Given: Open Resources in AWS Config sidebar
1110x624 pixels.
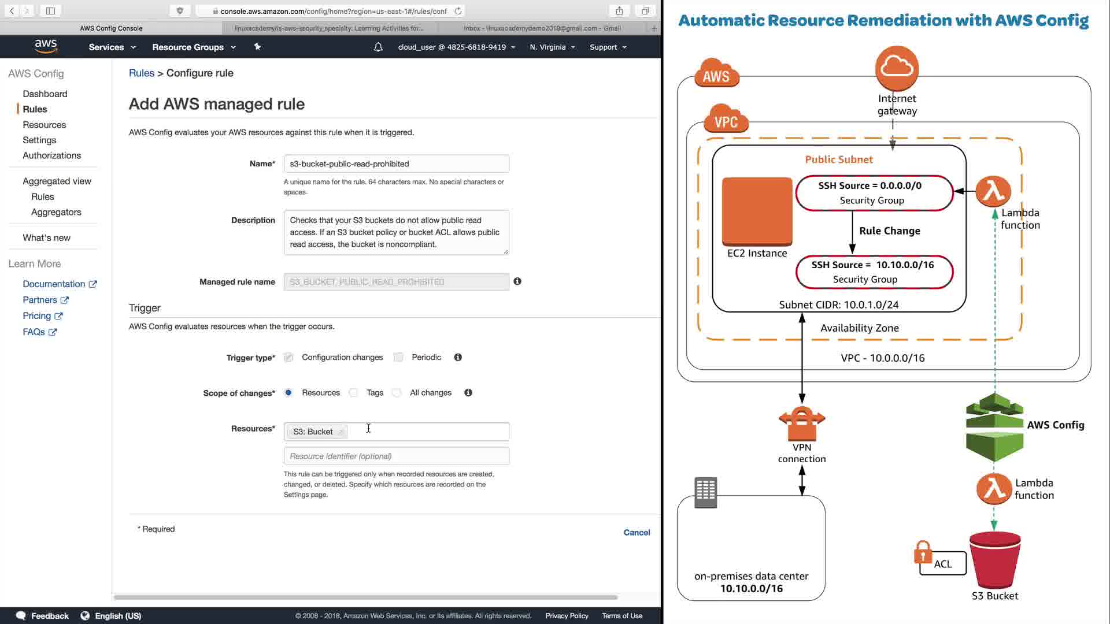Looking at the screenshot, I should click(44, 125).
